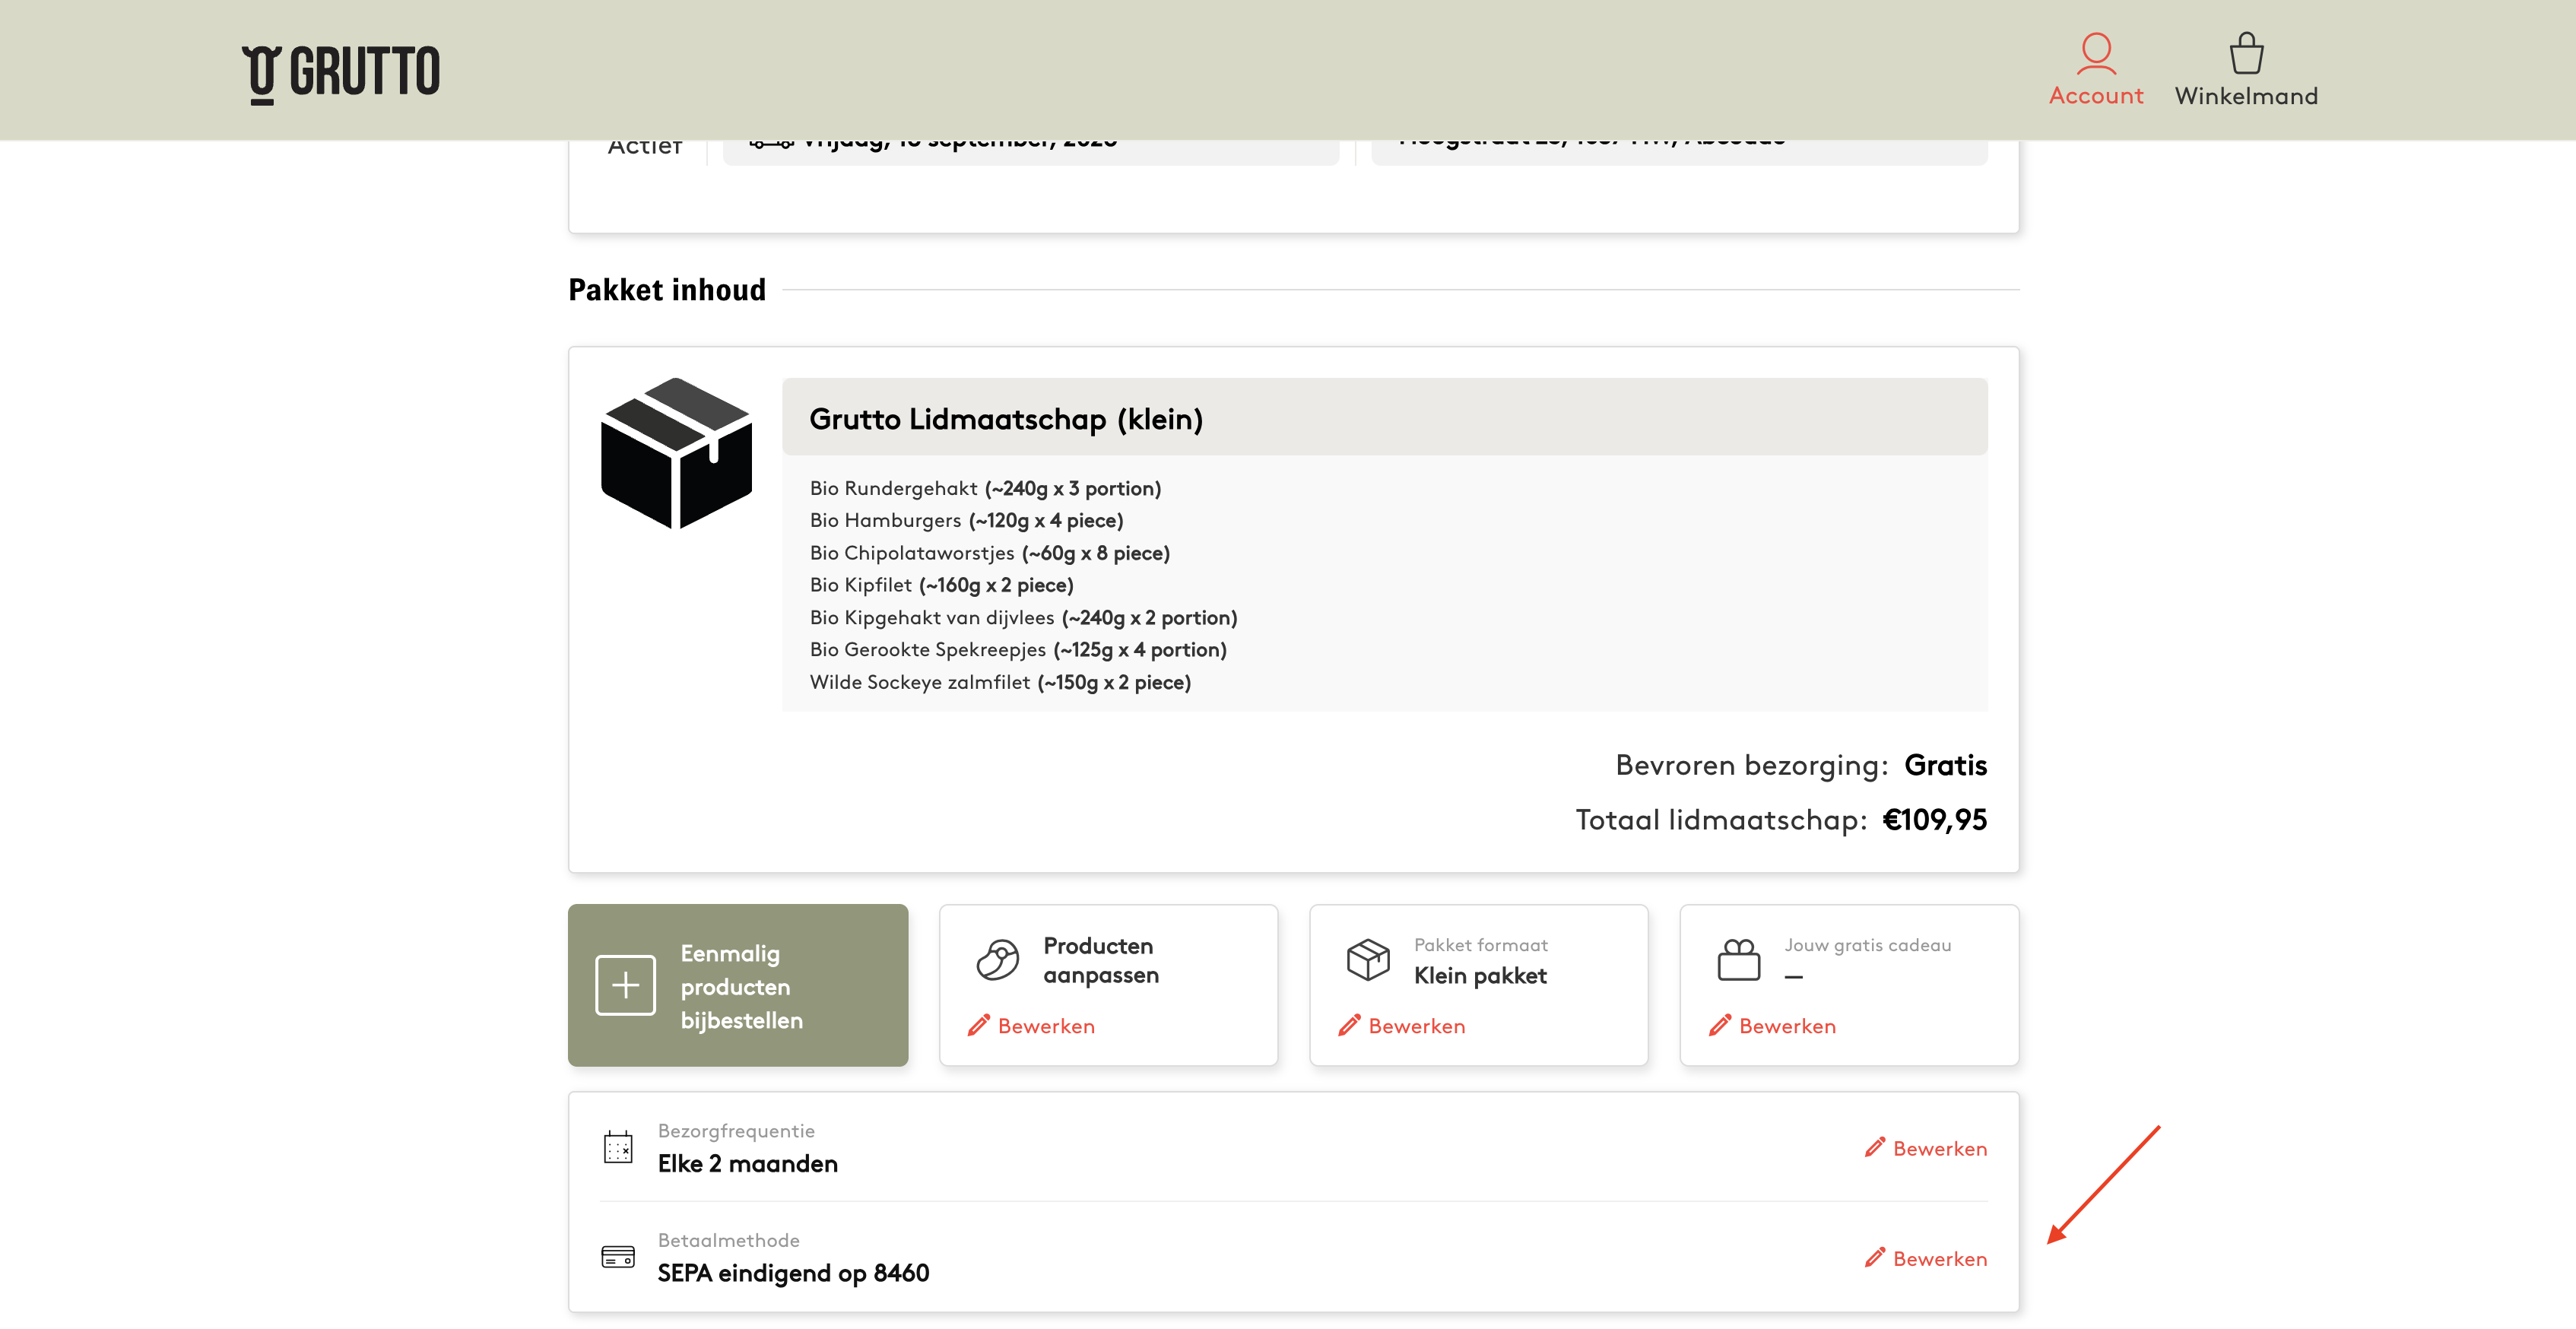
Task: Click 'Bio Hamburgers' line
Action: pos(966,520)
